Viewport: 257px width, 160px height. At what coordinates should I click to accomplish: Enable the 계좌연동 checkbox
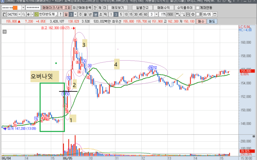tap(198, 8)
